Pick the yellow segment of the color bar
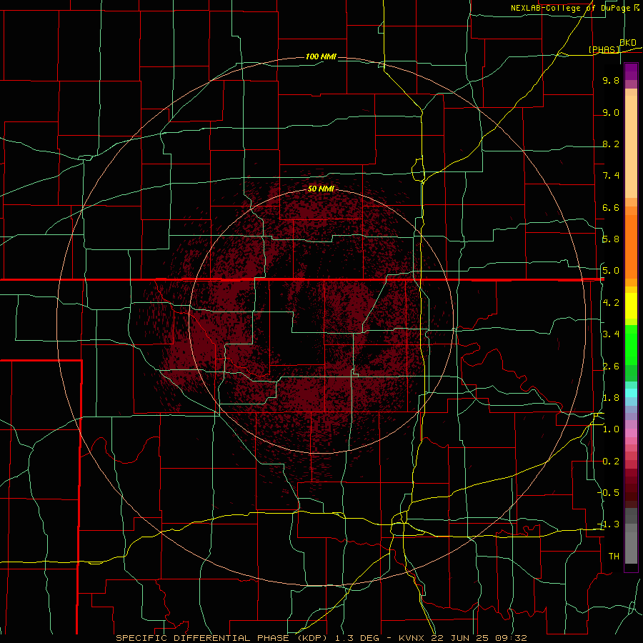Viewport: 643px width, 643px height. (x=631, y=306)
